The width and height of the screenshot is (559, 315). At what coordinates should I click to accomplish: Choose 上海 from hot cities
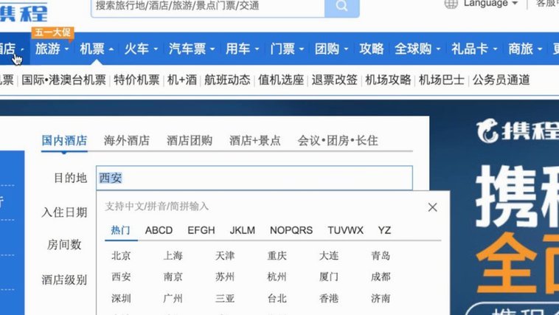(x=173, y=255)
